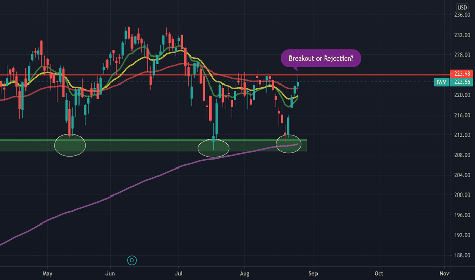Click the 216.00 price axis label
Viewport: 475px width, 280px height.
click(x=462, y=115)
